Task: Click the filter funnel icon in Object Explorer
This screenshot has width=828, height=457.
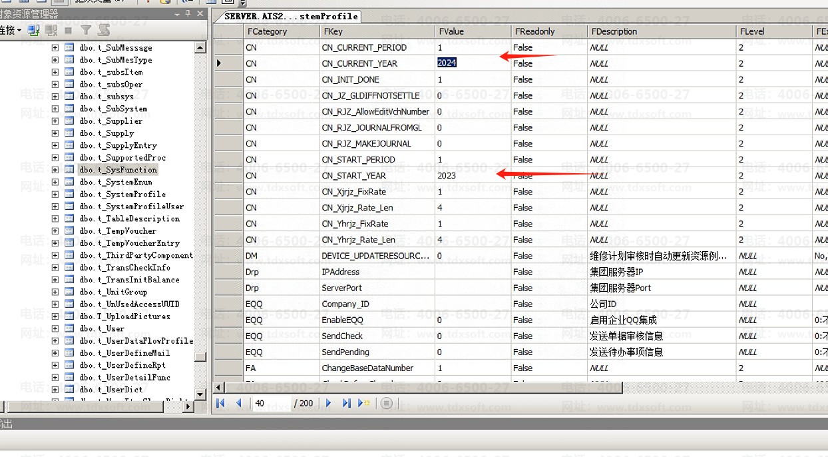Action: pyautogui.click(x=86, y=30)
